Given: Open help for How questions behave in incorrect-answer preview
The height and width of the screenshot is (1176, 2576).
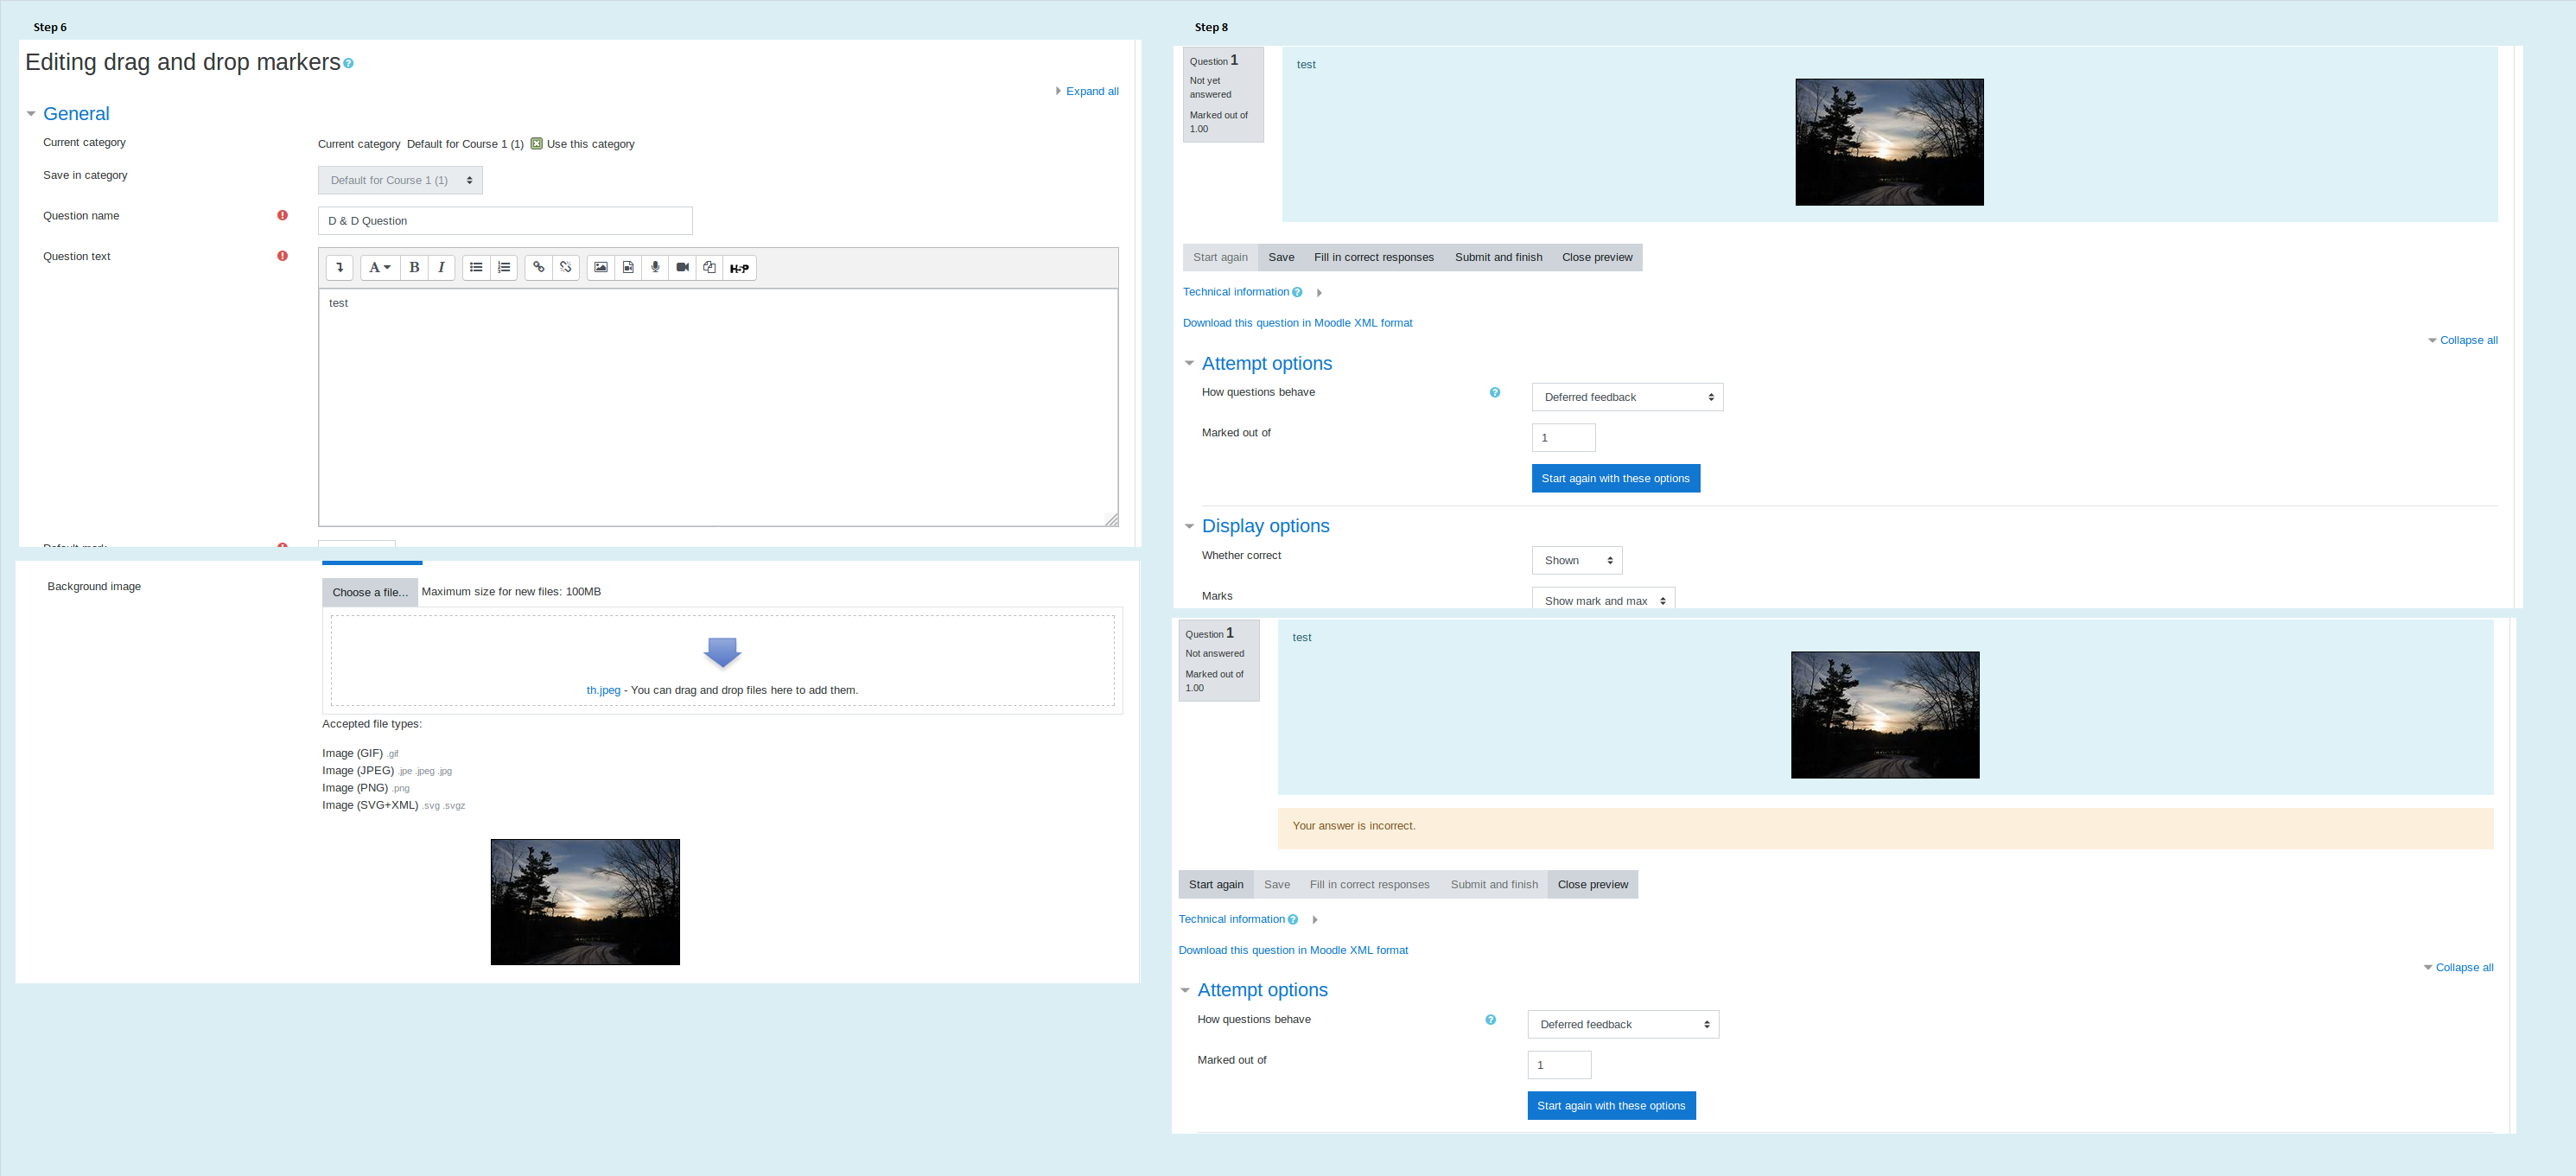Looking at the screenshot, I should tap(1491, 1020).
